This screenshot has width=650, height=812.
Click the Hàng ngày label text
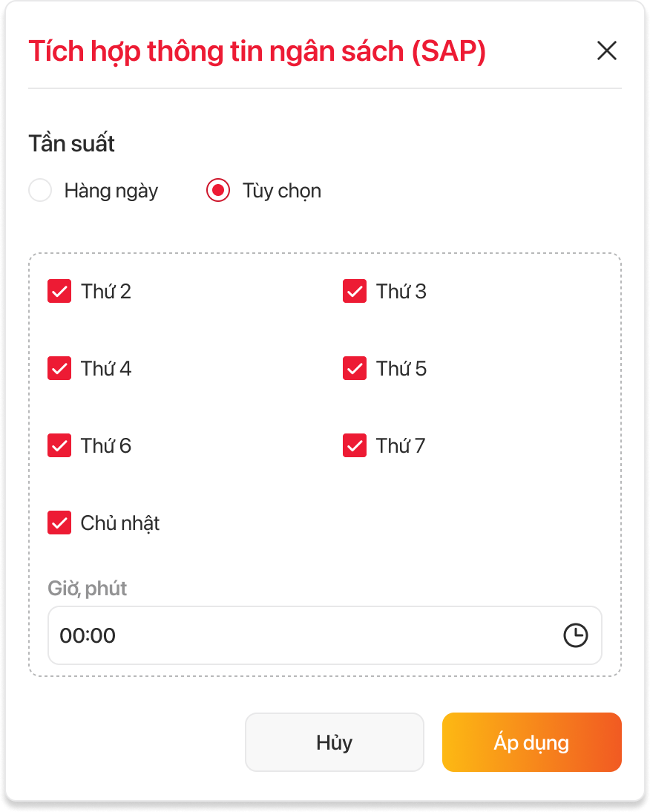(x=111, y=191)
